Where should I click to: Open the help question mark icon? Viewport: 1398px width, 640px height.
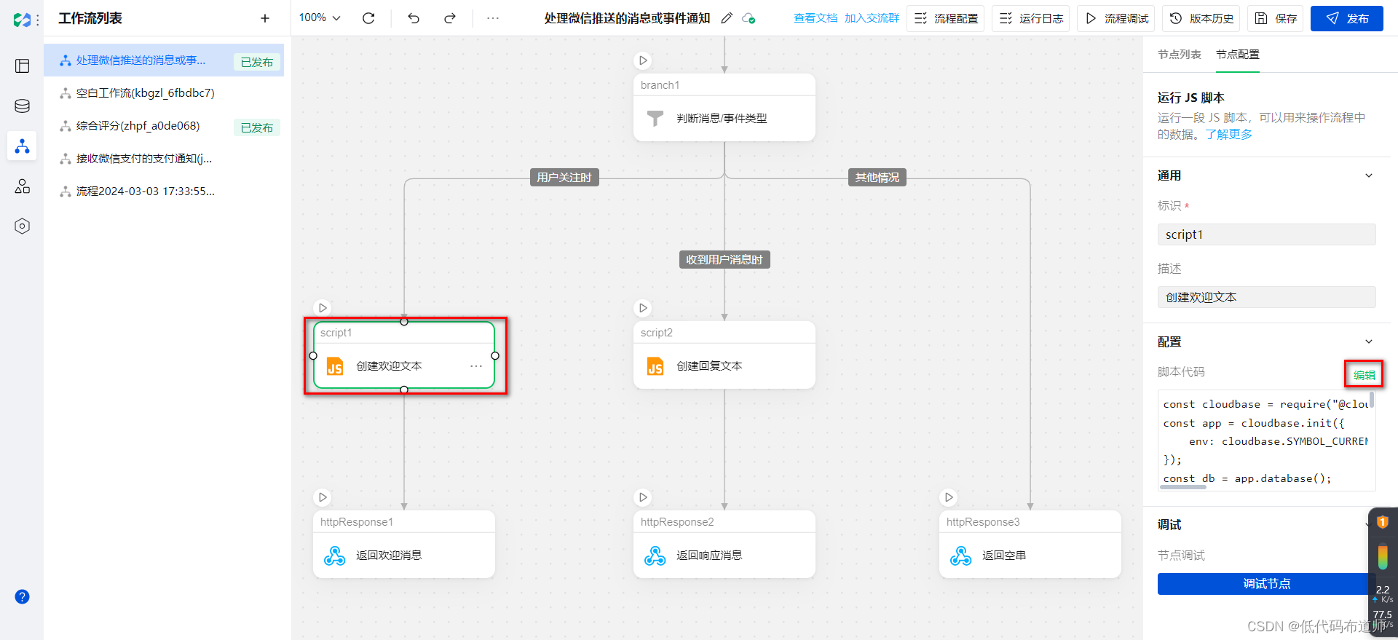[x=22, y=597]
